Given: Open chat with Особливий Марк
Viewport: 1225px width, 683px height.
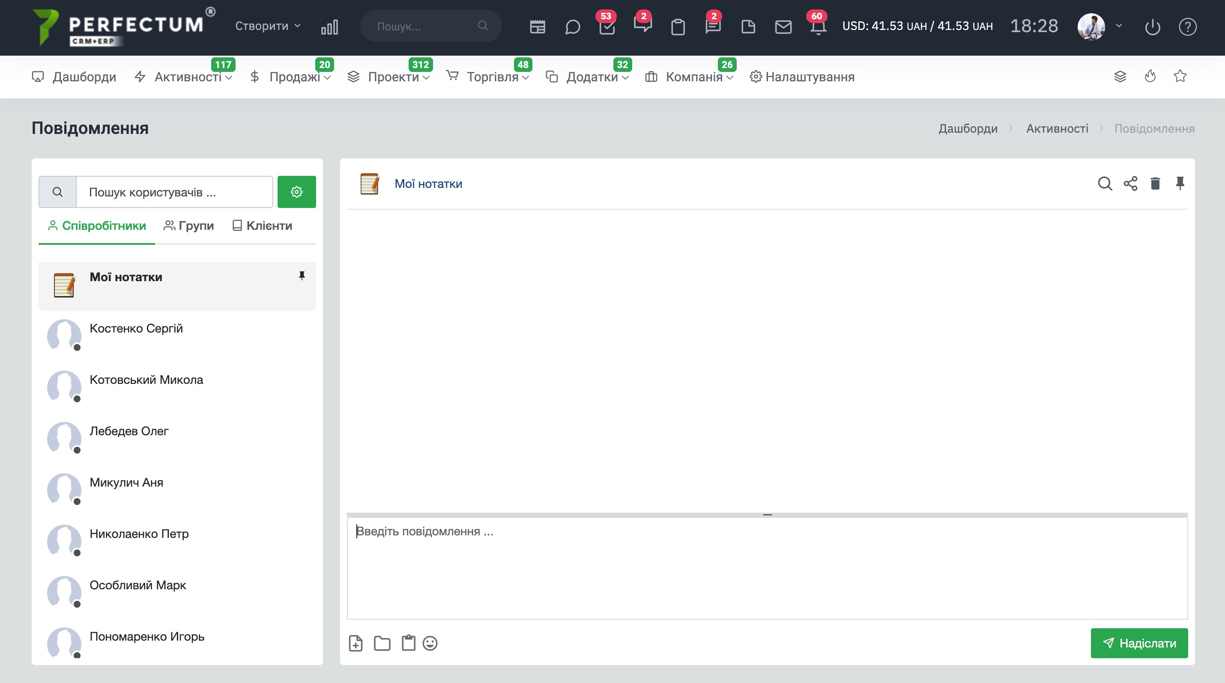Looking at the screenshot, I should click(177, 592).
